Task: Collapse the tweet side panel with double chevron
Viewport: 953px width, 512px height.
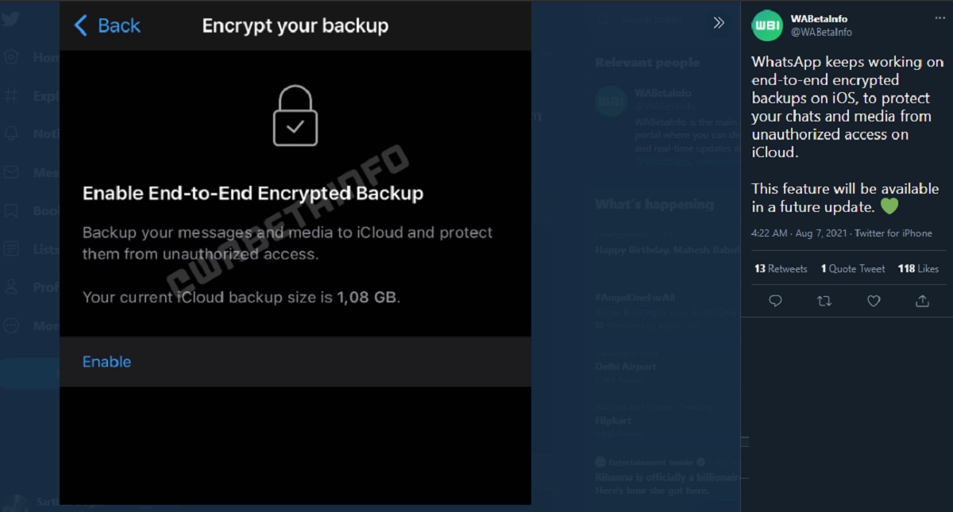Action: [x=719, y=23]
